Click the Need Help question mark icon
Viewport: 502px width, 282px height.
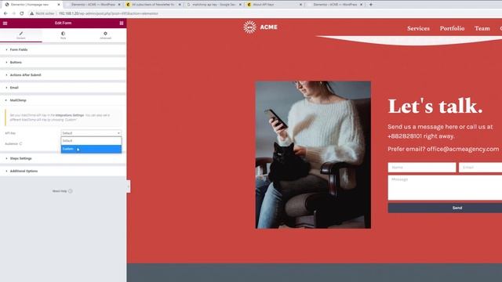click(x=71, y=191)
